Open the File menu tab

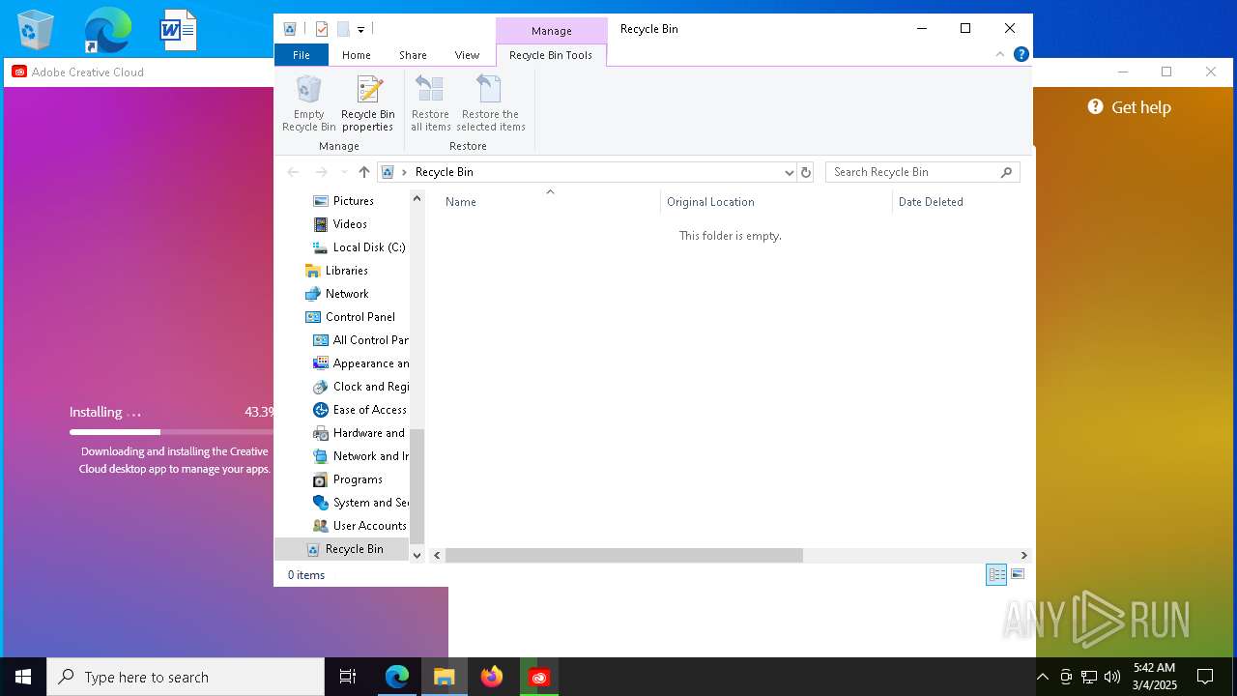click(x=302, y=55)
